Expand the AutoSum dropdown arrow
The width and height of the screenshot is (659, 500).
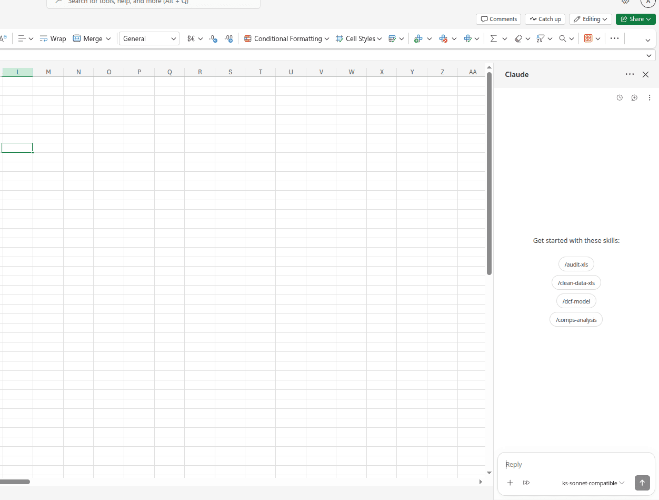[505, 38]
